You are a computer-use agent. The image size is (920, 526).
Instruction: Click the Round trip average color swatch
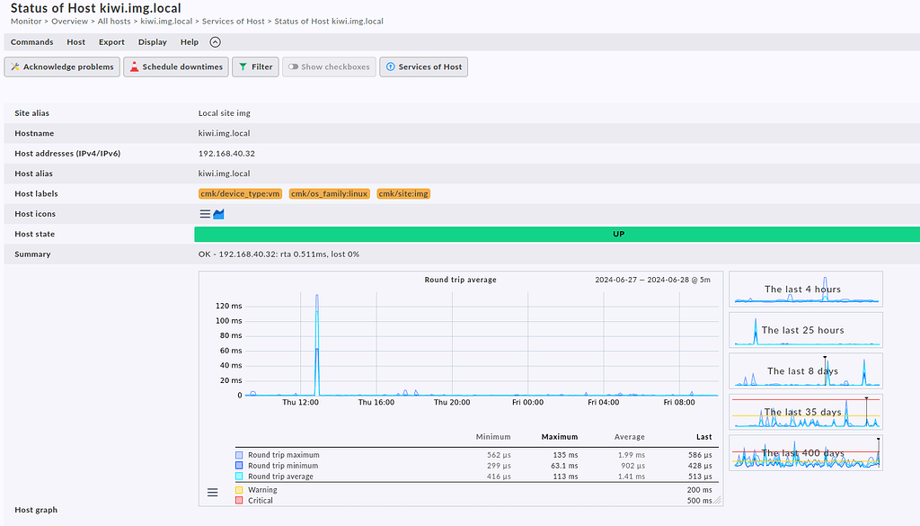(239, 477)
